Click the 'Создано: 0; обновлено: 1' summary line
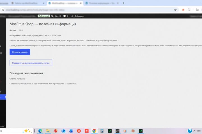The height and width of the screenshot is (134, 202). (43, 83)
